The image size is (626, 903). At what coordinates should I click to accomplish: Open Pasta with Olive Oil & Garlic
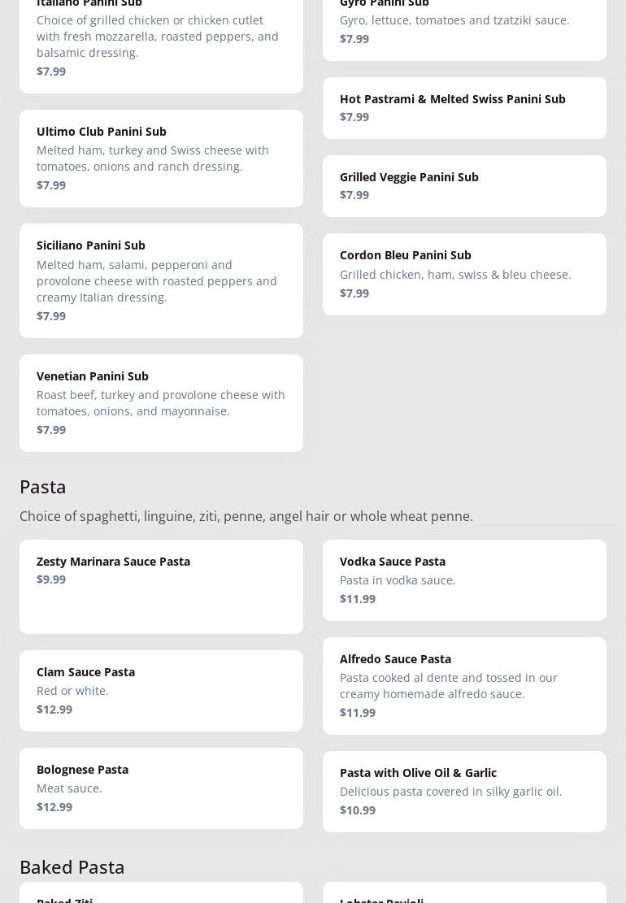(463, 791)
